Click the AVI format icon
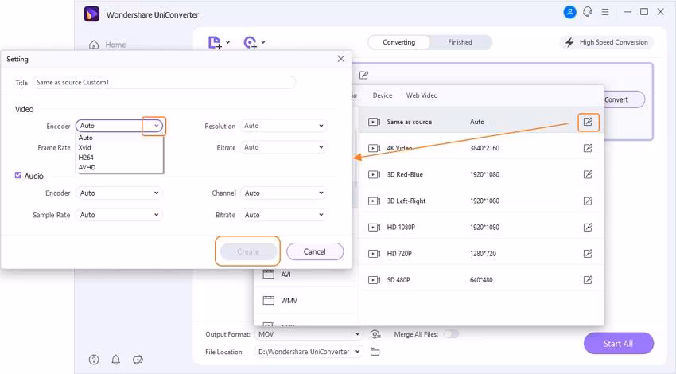Screen dimensions: 676x374 click(x=269, y=274)
